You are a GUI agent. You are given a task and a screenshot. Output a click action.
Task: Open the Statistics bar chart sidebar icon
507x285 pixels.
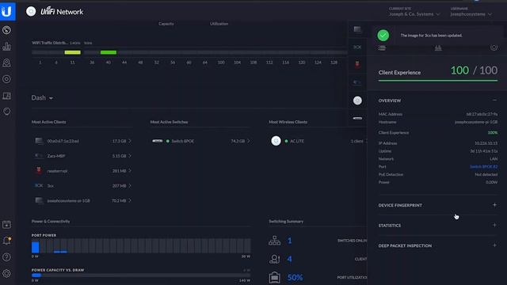click(6, 46)
